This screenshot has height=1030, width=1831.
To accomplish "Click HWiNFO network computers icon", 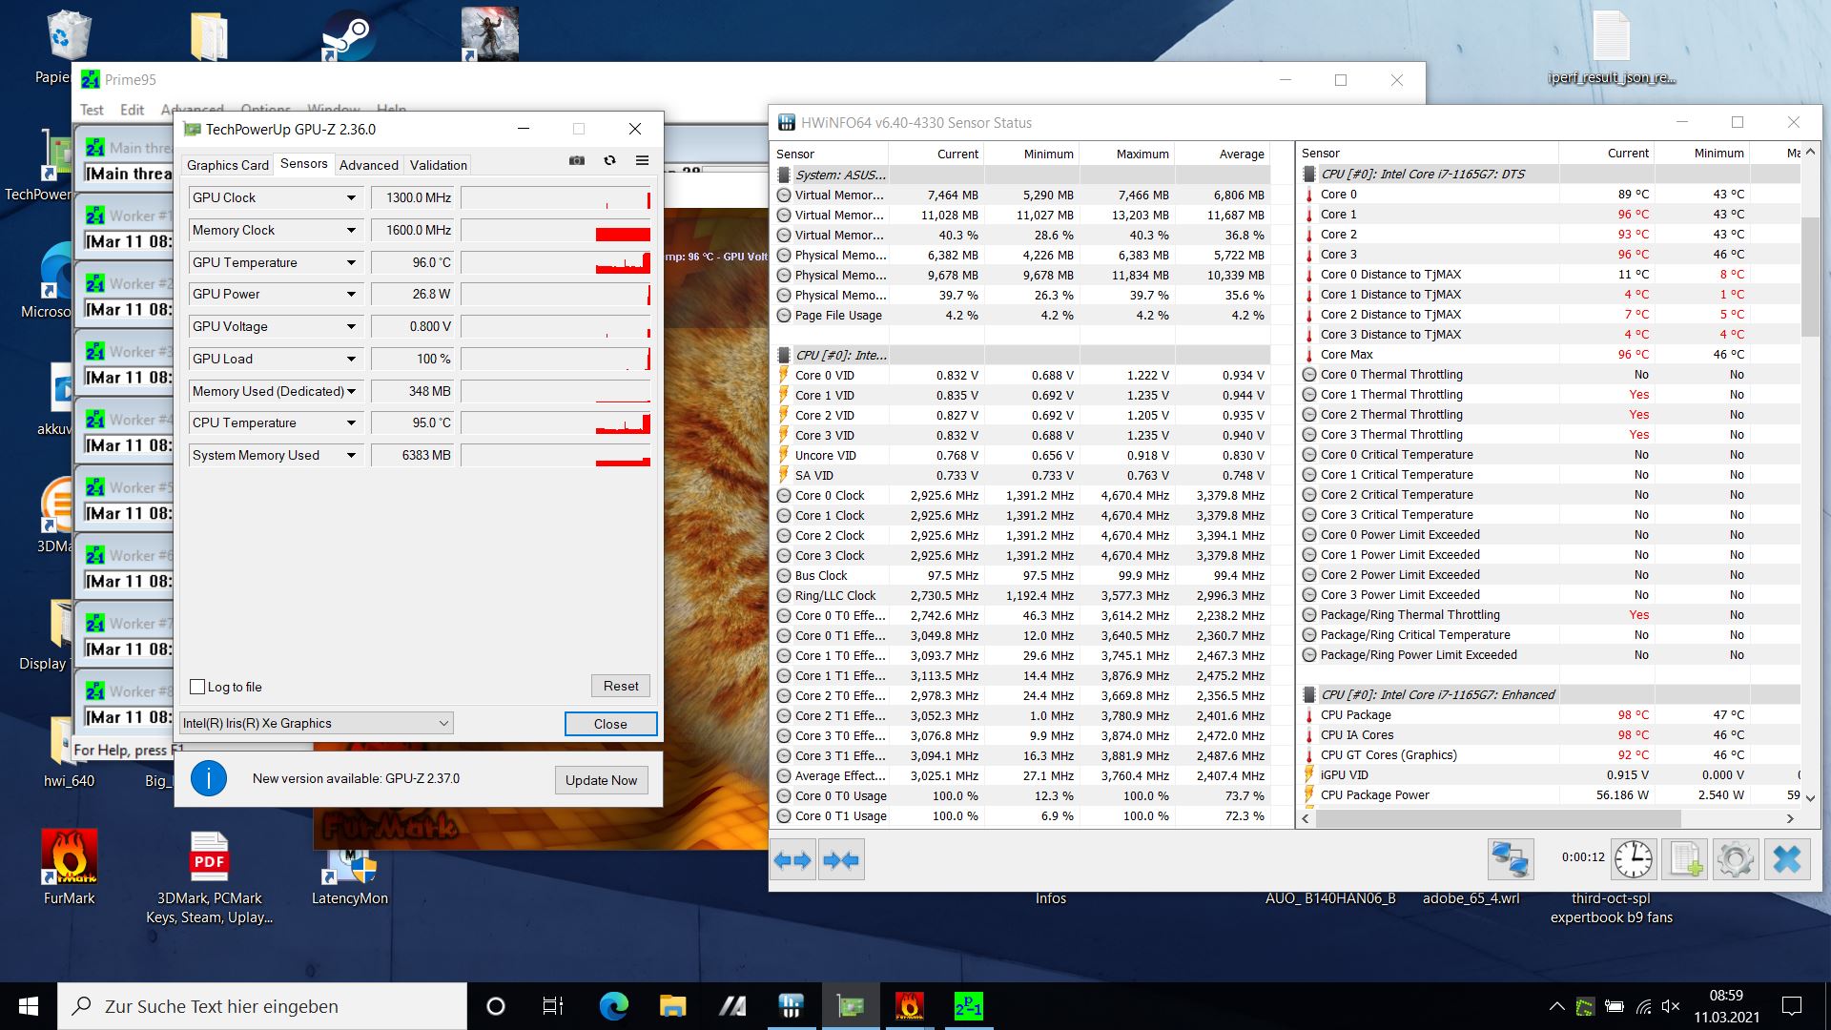I will (1511, 859).
